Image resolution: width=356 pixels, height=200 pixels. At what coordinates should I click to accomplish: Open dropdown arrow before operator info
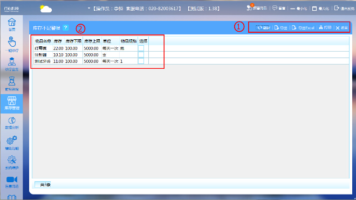pyautogui.click(x=89, y=9)
